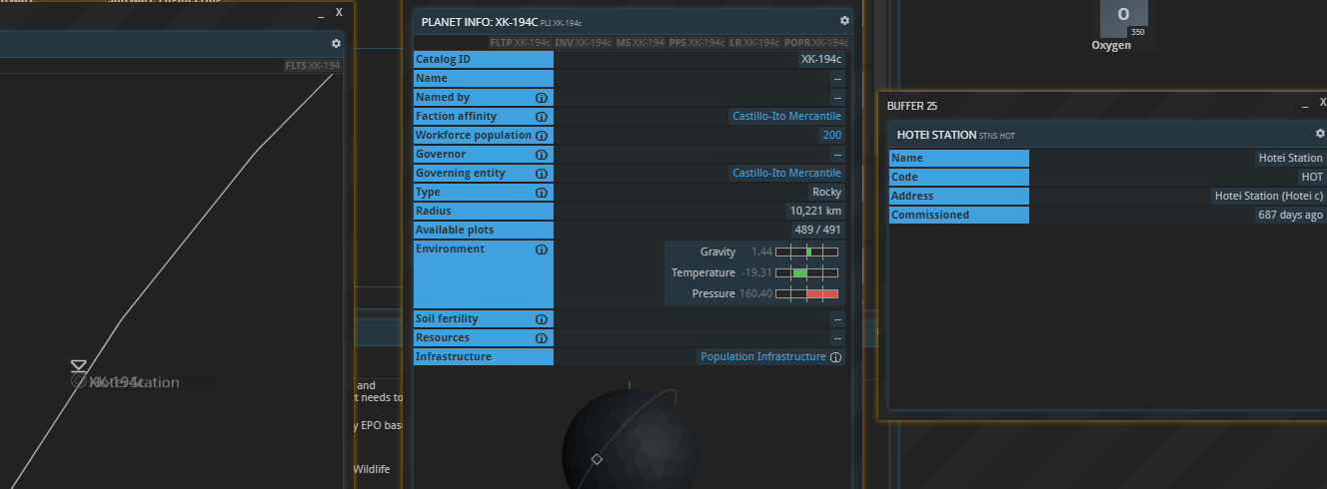The image size is (1327, 489).
Task: Open LR XK-194c command tab
Action: point(754,43)
